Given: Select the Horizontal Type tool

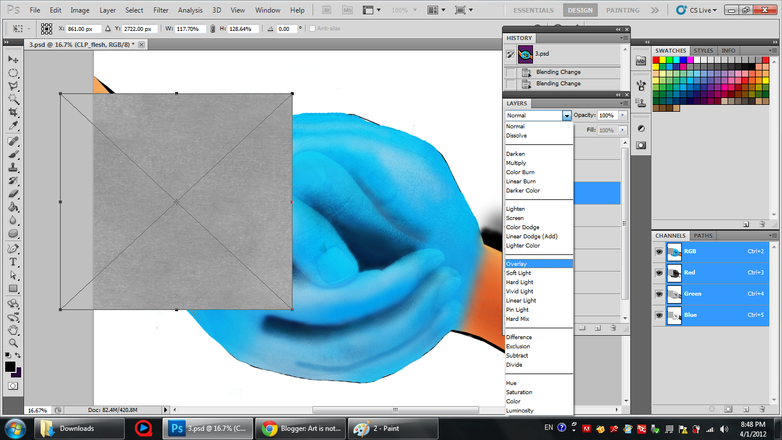Looking at the screenshot, I should pos(13,262).
